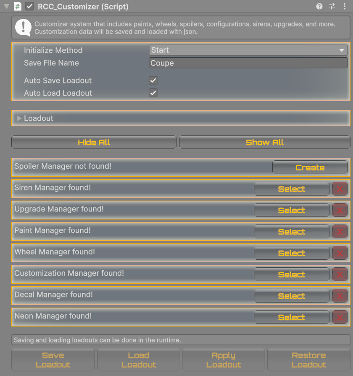Click the Restore Loadout button

coord(309,360)
